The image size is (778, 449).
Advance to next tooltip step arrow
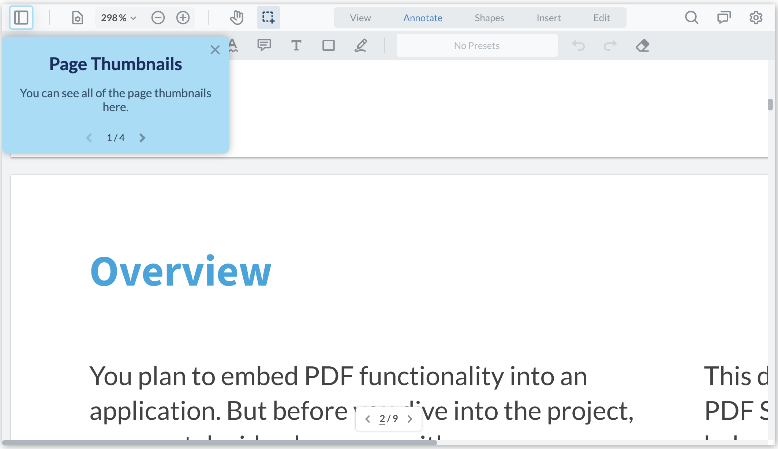142,138
